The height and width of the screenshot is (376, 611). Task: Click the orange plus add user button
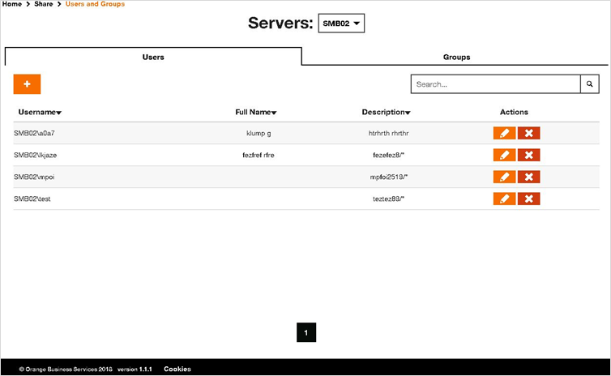tap(27, 84)
